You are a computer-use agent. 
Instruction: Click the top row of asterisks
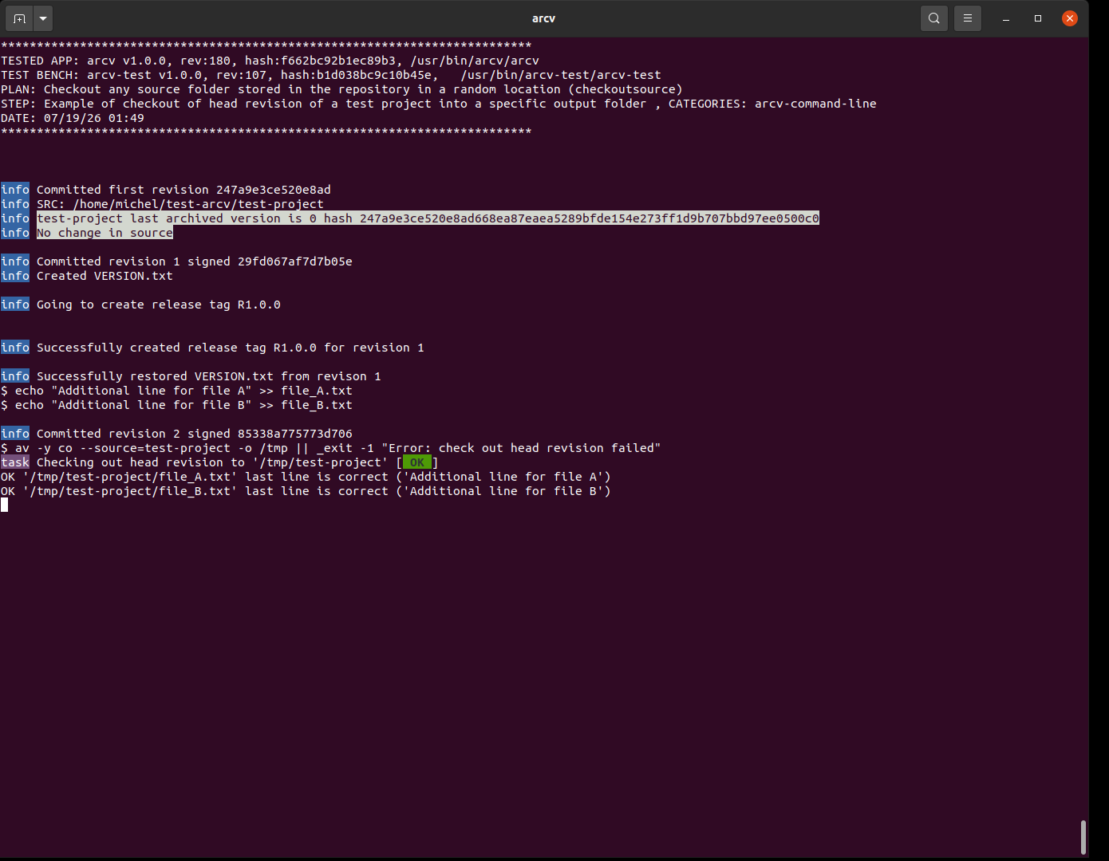coord(266,46)
